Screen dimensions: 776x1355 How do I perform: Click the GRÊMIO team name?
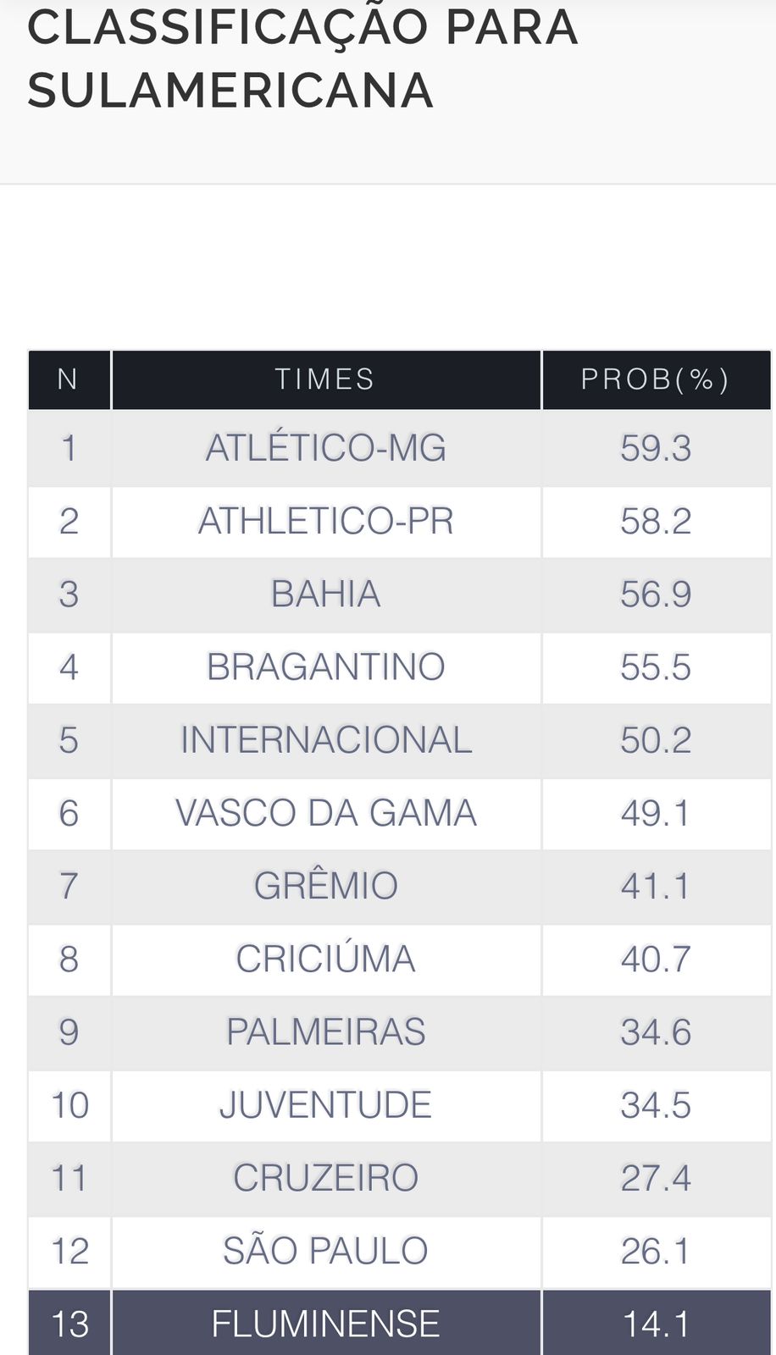326,886
